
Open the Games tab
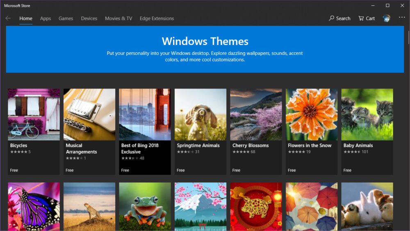[66, 18]
